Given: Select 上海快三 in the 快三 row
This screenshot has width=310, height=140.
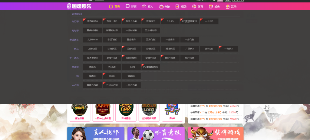Looking at the screenshot, I should click(93, 49).
